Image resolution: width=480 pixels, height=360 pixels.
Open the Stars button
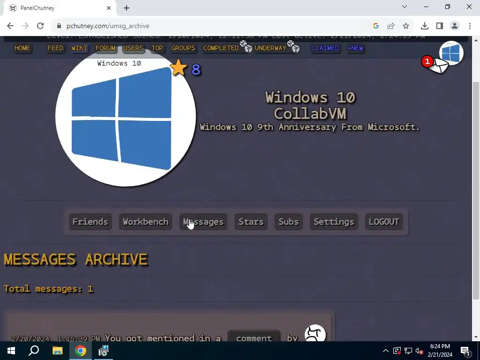[x=251, y=222]
